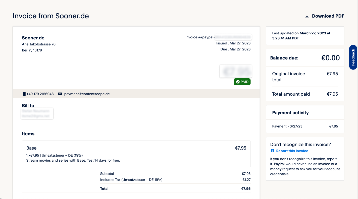Click the Subtotal label
Image resolution: width=358 pixels, height=199 pixels.
107,174
